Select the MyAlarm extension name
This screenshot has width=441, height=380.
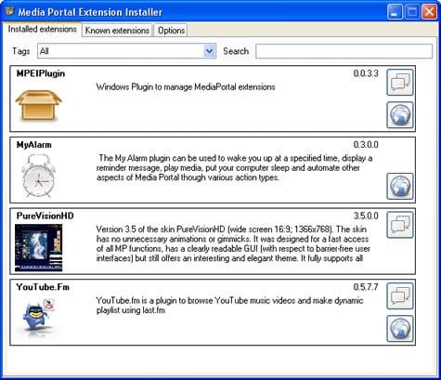[x=34, y=145]
